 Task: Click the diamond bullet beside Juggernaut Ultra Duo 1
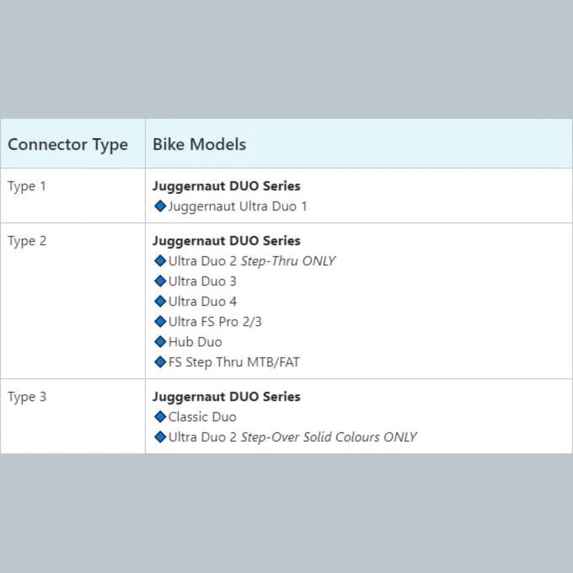tap(160, 206)
